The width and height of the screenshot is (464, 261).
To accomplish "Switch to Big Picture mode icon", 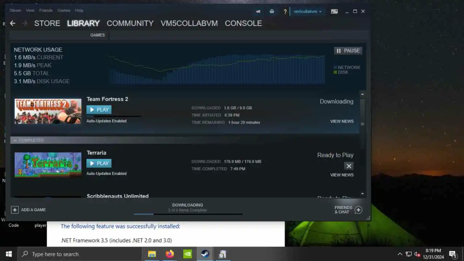I will click(x=334, y=12).
